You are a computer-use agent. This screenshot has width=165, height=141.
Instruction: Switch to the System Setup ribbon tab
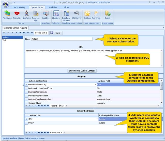[37, 7]
